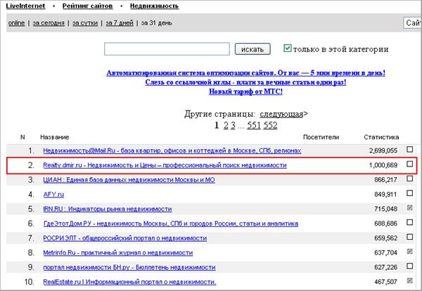Open the Слезь со ссылочной иглы ad link
Viewport: 422px width, 291px height.
point(245,82)
